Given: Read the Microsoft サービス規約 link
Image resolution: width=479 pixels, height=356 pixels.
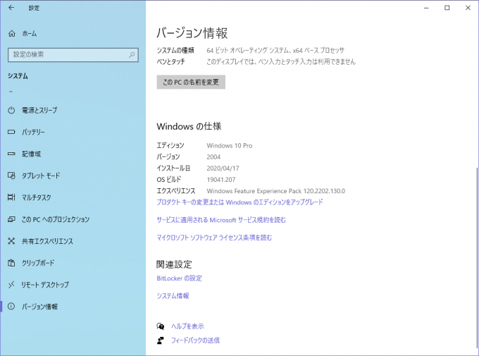Looking at the screenshot, I should (221, 220).
